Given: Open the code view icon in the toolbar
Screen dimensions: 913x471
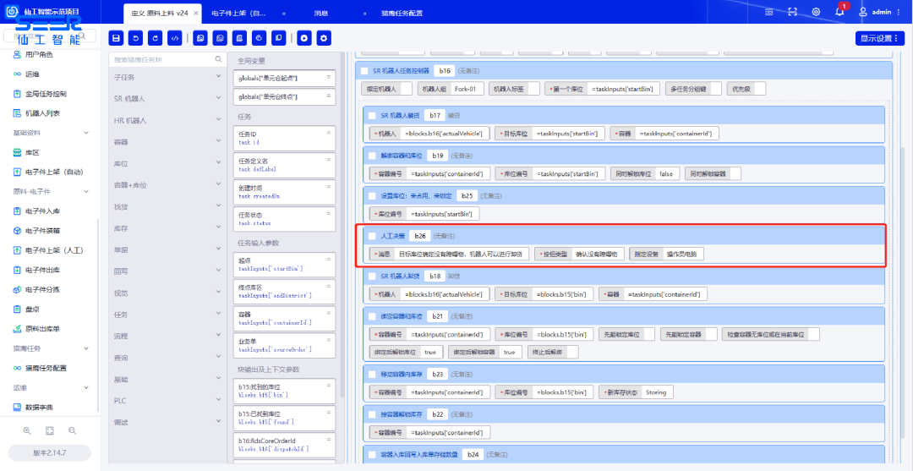Looking at the screenshot, I should pos(174,38).
